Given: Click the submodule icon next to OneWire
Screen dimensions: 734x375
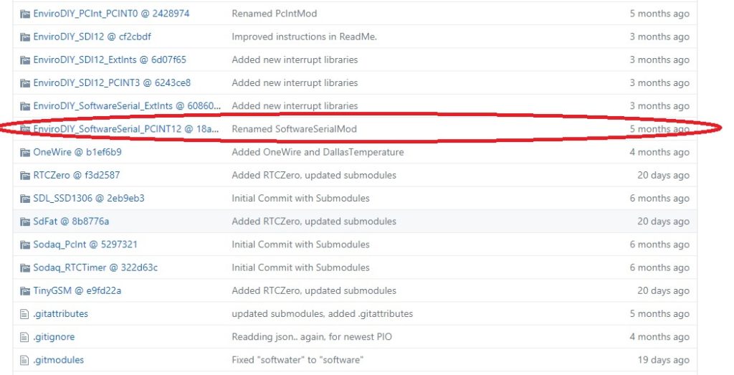Looking at the screenshot, I should click(25, 152).
